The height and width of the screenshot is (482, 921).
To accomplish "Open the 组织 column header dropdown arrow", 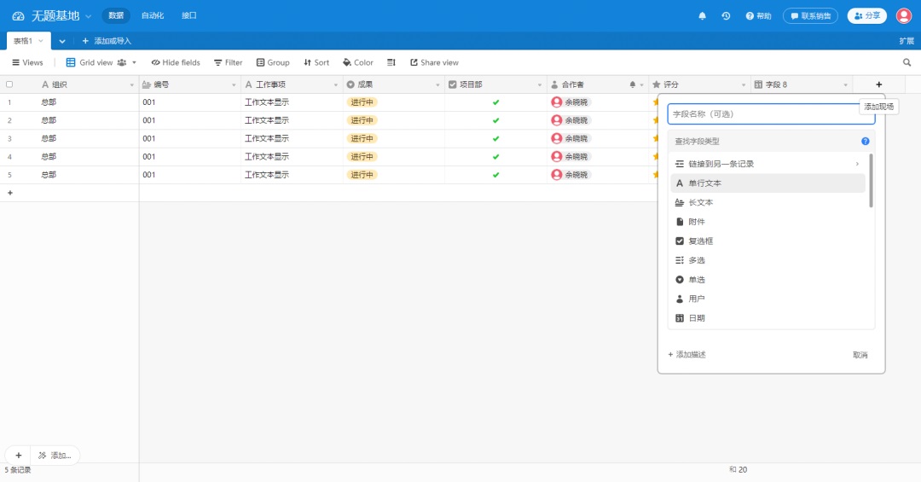I will point(131,85).
